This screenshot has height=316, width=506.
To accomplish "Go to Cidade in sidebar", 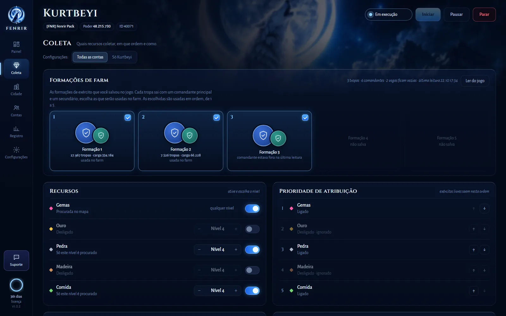I will [x=16, y=90].
